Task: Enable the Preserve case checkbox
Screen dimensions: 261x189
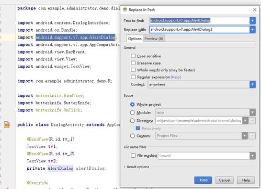Action: click(x=133, y=63)
